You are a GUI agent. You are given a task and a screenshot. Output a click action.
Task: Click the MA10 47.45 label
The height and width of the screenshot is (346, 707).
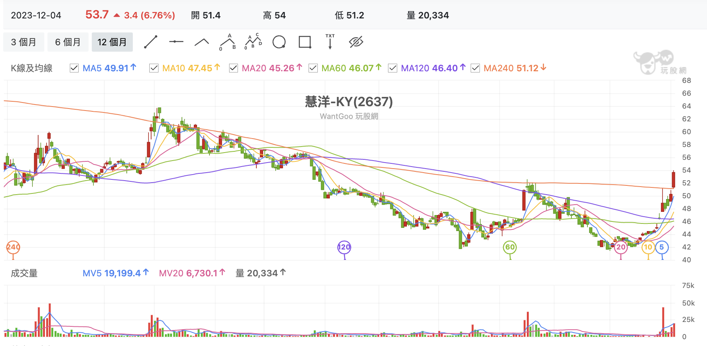click(191, 68)
